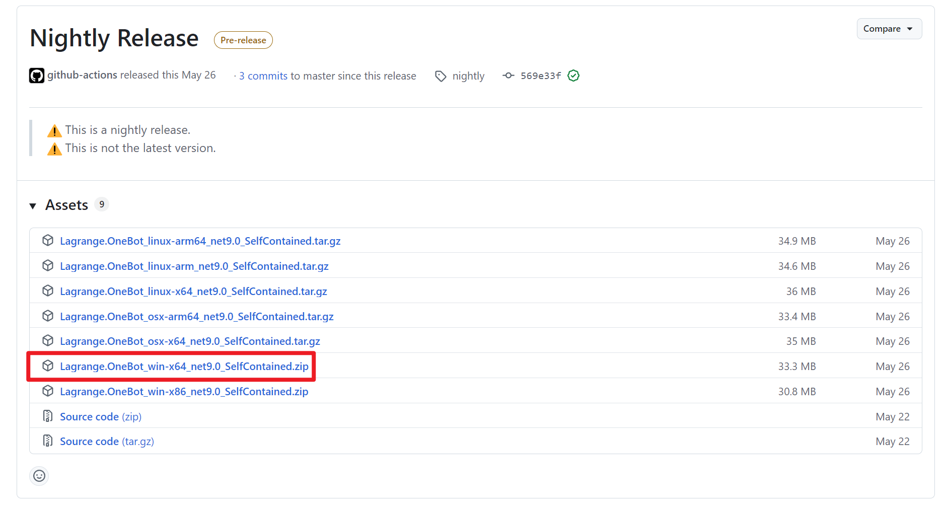
Task: Click the package icon for linux-arm64 asset
Action: tap(48, 241)
